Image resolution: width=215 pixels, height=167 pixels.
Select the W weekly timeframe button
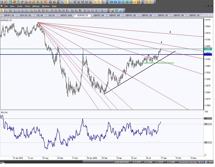[139, 2]
